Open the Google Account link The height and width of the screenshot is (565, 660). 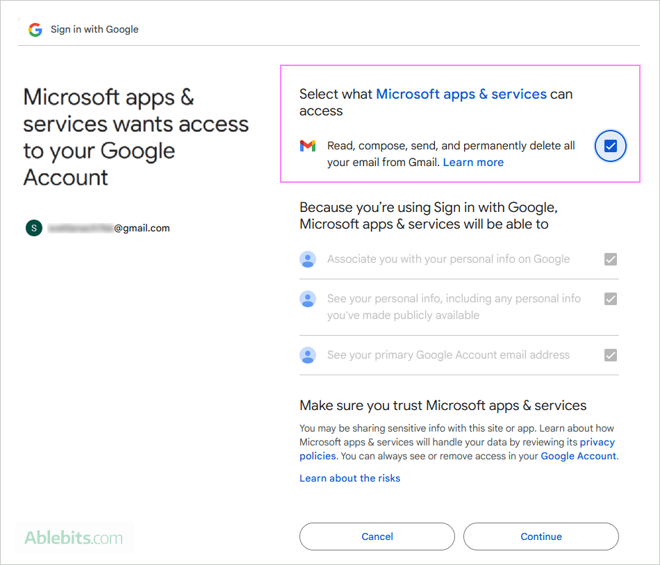point(578,456)
